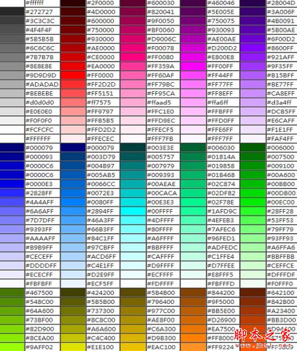This screenshot has height=351, width=297.
Task: Select the olive green #467500 swatch
Action: tap(12, 293)
